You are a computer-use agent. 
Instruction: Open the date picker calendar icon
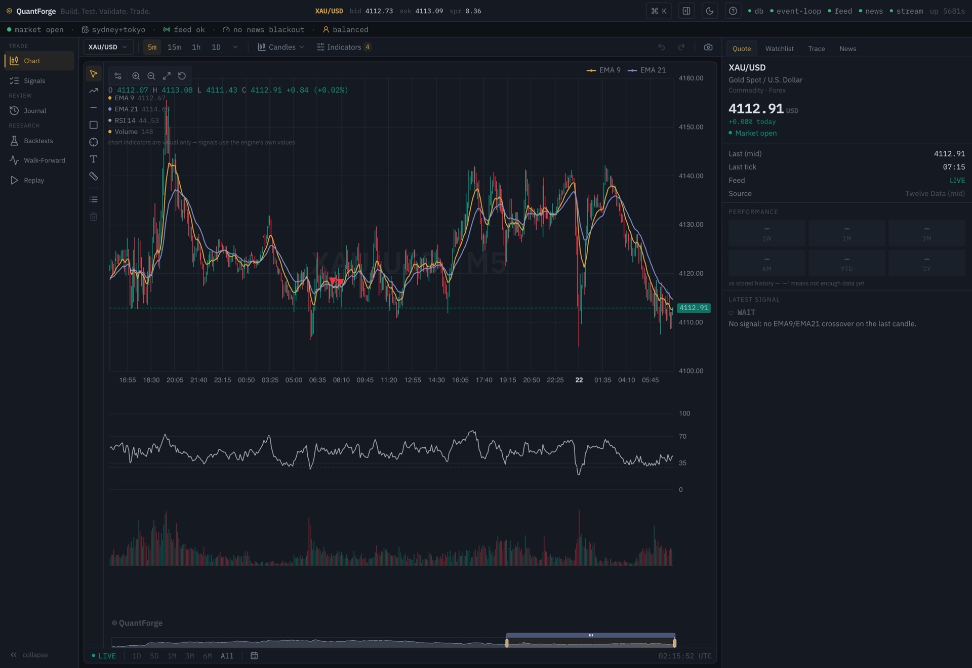click(x=254, y=656)
